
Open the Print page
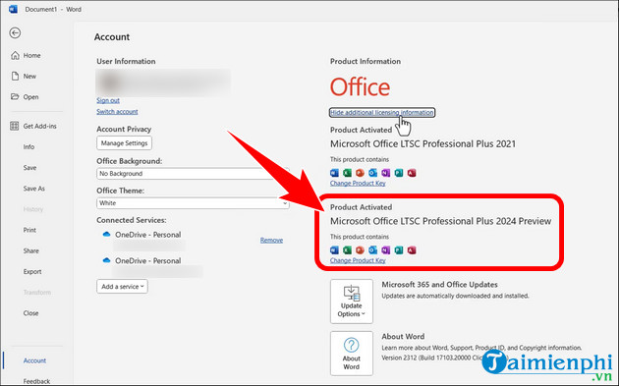29,230
